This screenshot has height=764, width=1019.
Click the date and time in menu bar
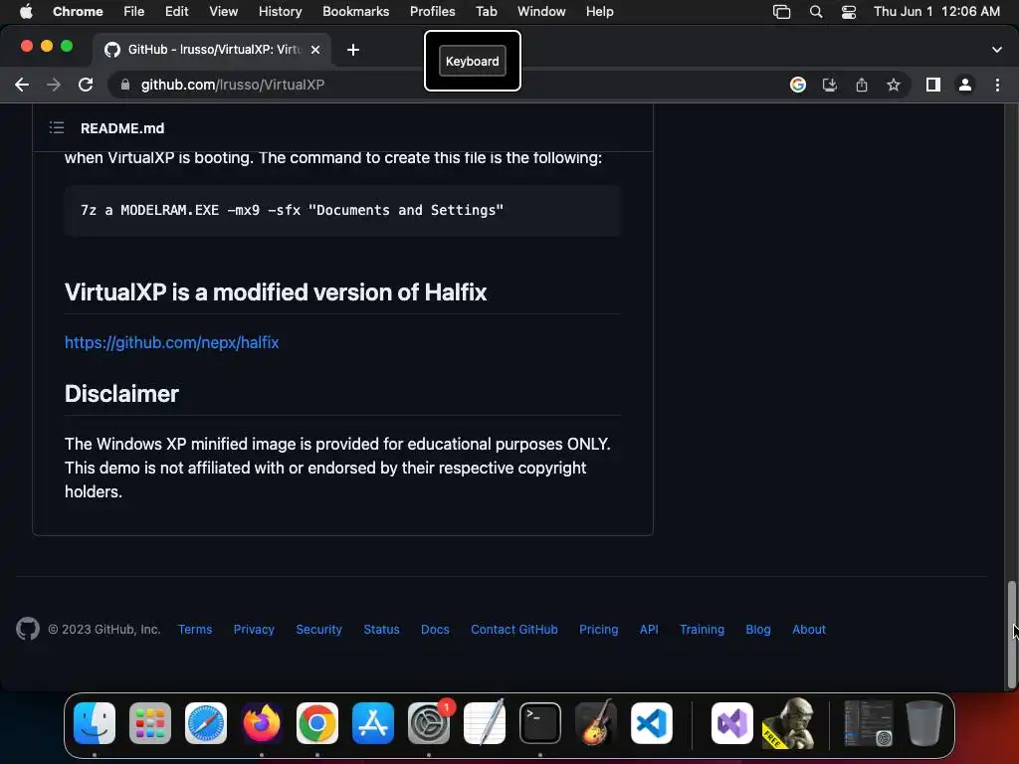pos(936,11)
